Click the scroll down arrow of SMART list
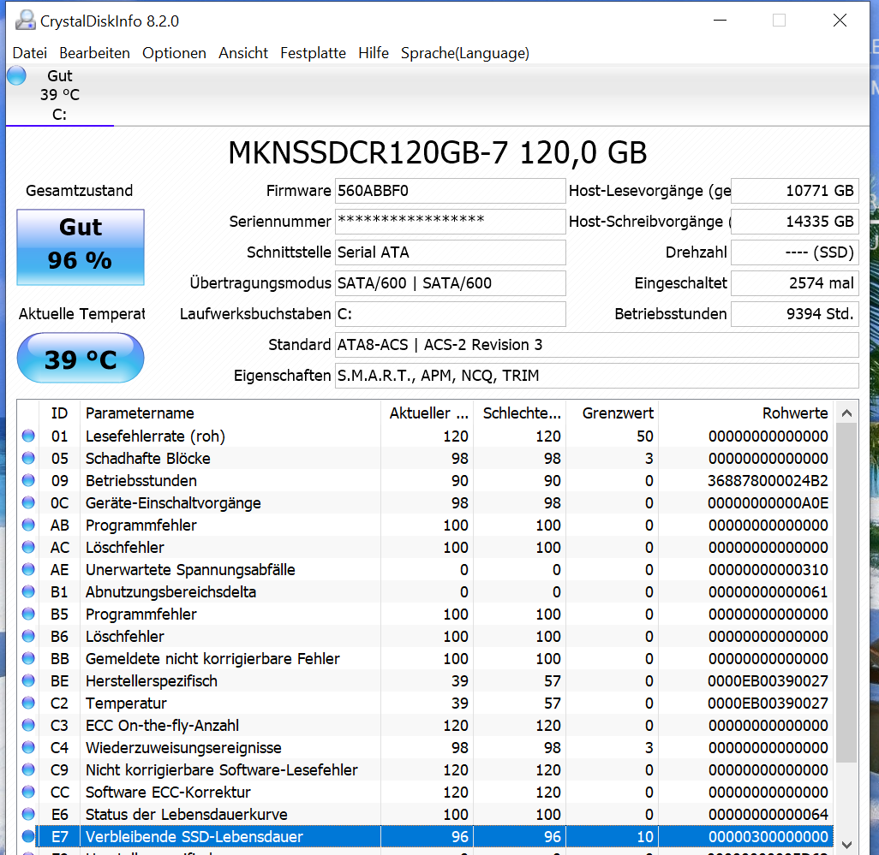 click(x=846, y=845)
